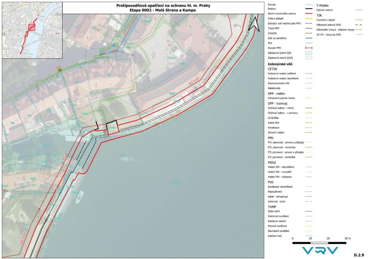Click the red 'Rozsah PPO' legend symbol
The height and width of the screenshot is (259, 370).
[309, 48]
